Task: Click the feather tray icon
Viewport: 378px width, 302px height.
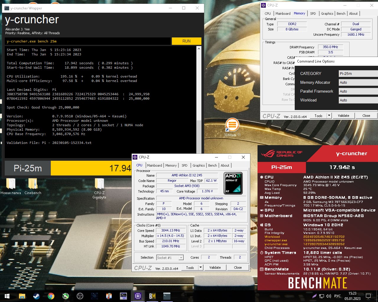Action: pyautogui.click(x=315, y=296)
